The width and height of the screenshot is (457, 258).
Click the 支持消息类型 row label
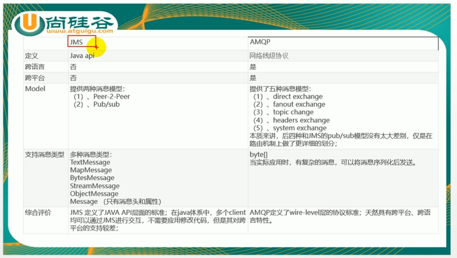coord(45,155)
